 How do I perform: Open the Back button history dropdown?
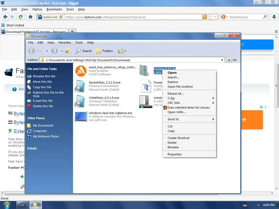pos(47,51)
